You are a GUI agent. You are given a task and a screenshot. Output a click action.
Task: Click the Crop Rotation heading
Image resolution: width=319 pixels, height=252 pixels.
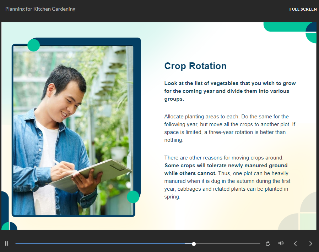195,66
